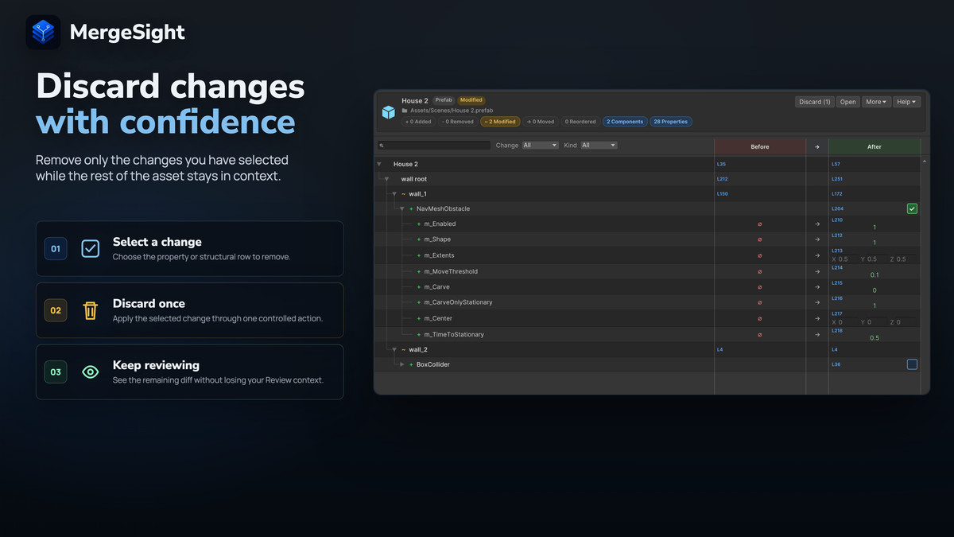This screenshot has height=537, width=954.
Task: Toggle the 2 Components filter chip
Action: point(625,122)
